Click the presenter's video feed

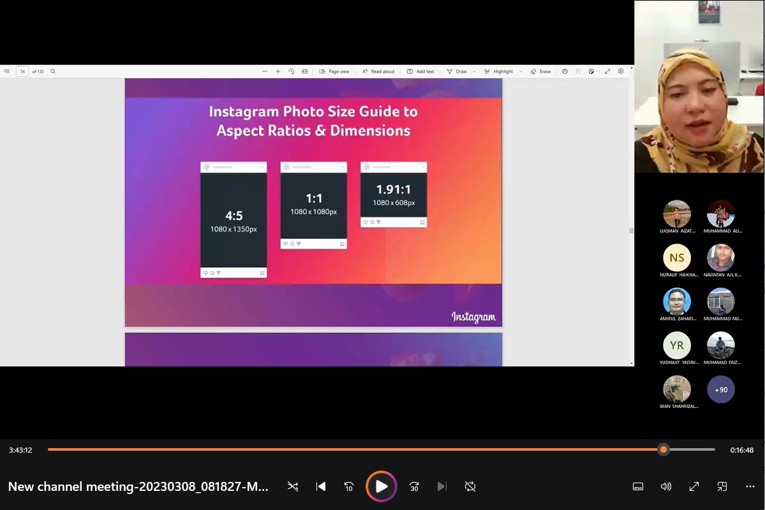pos(699,86)
